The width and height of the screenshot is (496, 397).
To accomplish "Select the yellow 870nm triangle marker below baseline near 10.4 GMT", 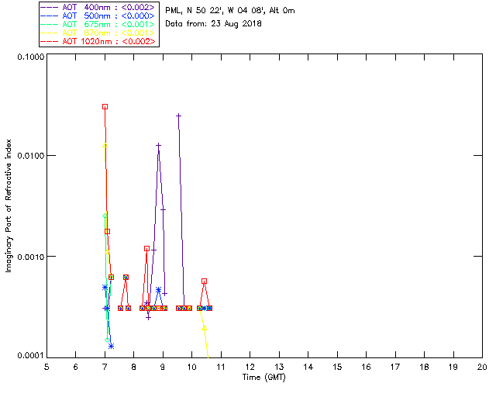I will [205, 328].
